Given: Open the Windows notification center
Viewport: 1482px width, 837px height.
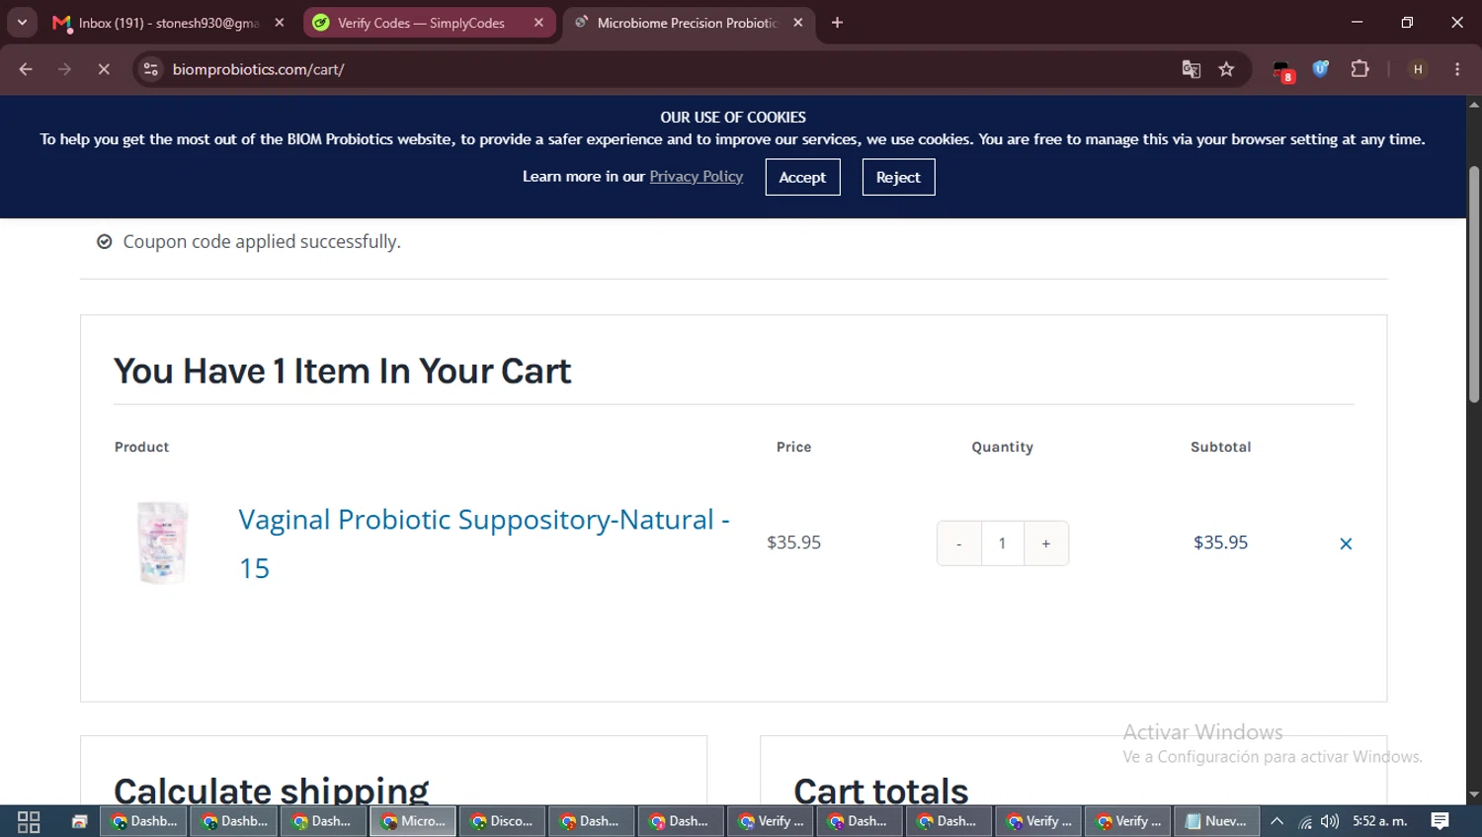Looking at the screenshot, I should coord(1441,821).
